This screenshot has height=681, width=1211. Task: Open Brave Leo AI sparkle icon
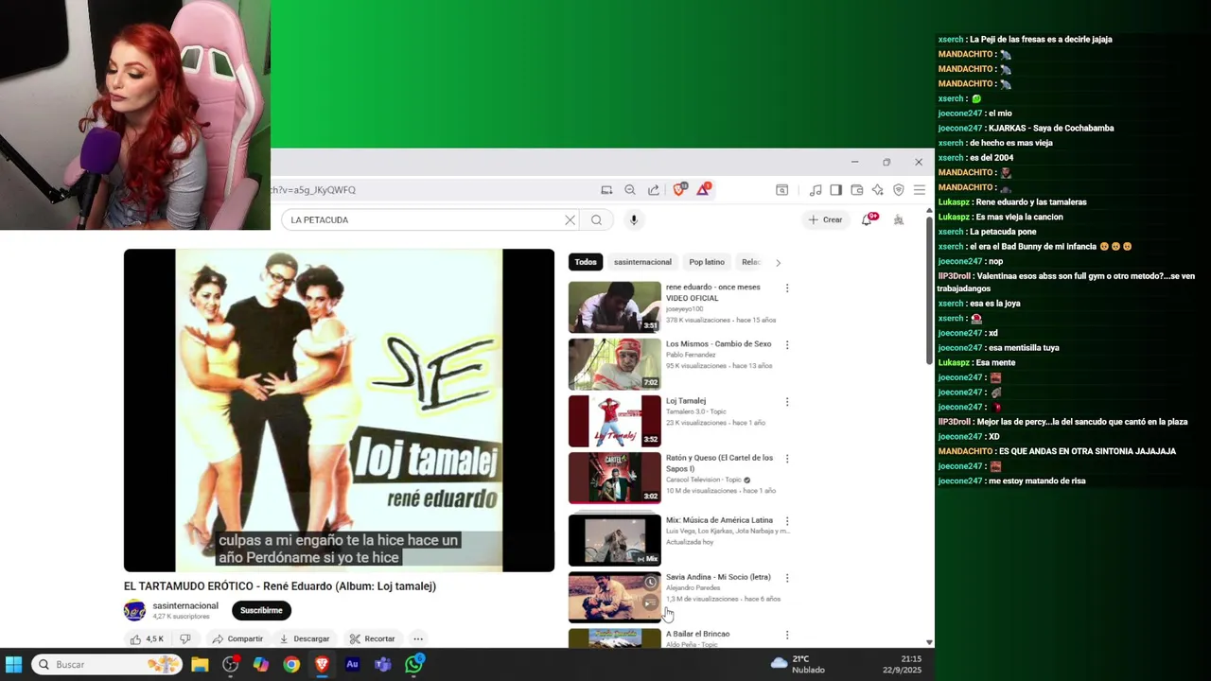[878, 190]
